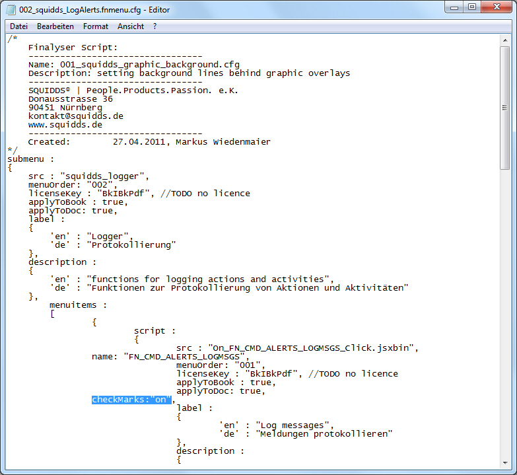This screenshot has height=475, width=517.
Task: Click the email kontakt@squidds.de
Action: [x=76, y=116]
